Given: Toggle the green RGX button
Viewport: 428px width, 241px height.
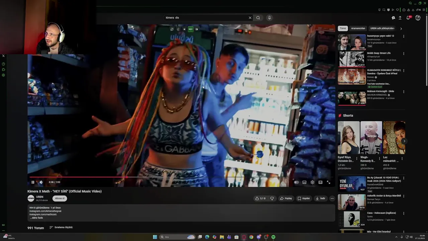Looking at the screenshot, I should [x=191, y=29].
